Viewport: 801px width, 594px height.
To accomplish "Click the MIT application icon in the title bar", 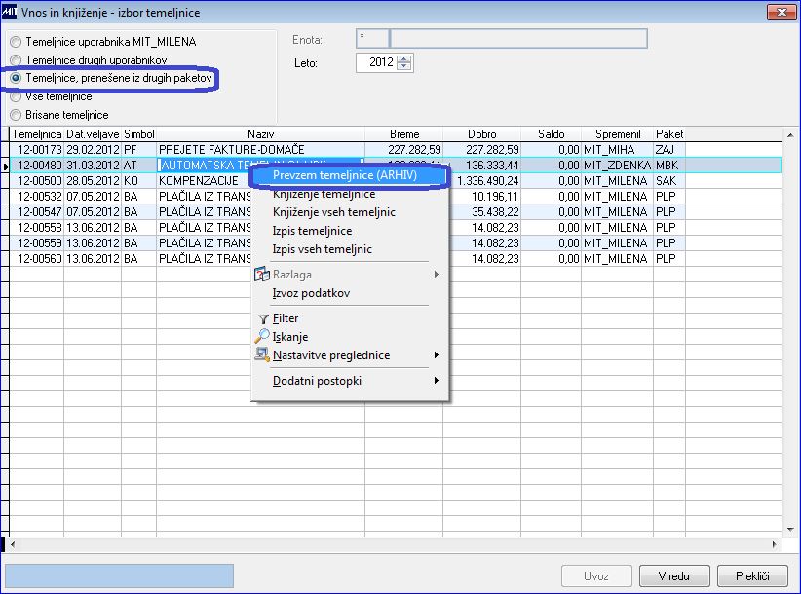I will [x=9, y=12].
